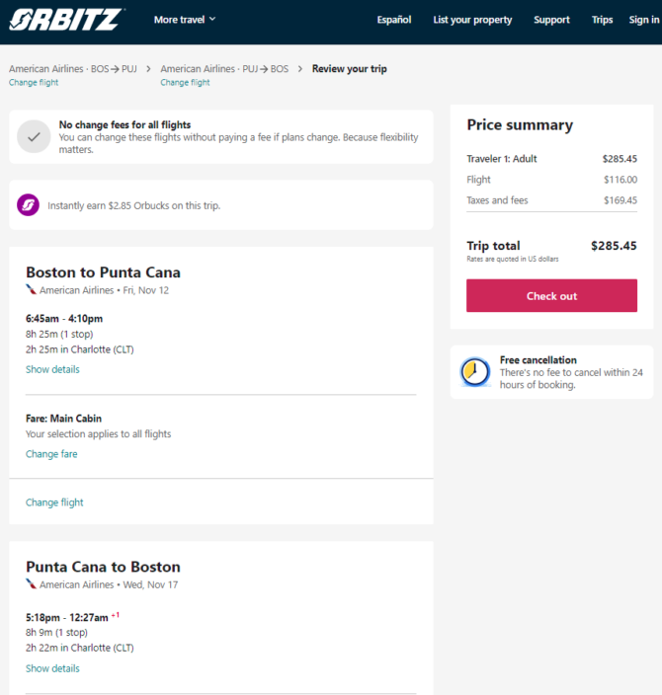Click the chevron after BOS to PUJ breadcrumb
This screenshot has height=695, width=662.
coord(148,69)
